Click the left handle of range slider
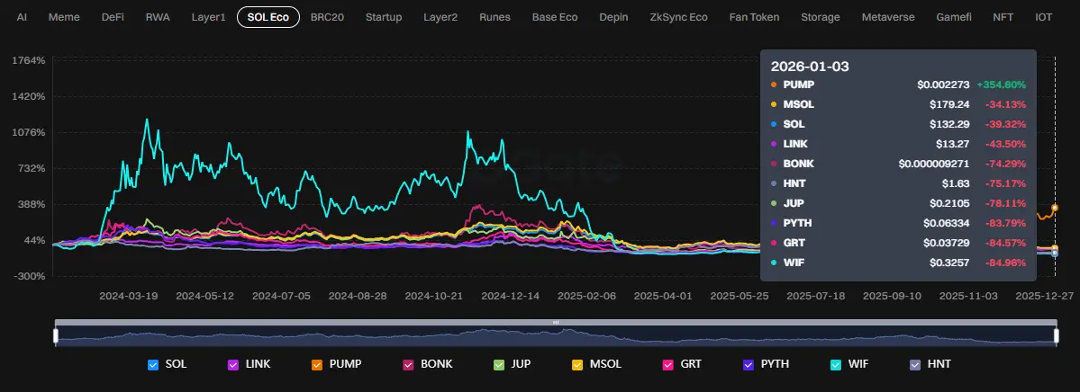This screenshot has width=1080, height=392. click(55, 335)
